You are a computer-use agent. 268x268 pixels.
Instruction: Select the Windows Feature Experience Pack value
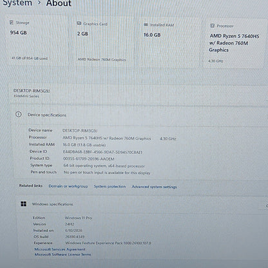pos(108,243)
